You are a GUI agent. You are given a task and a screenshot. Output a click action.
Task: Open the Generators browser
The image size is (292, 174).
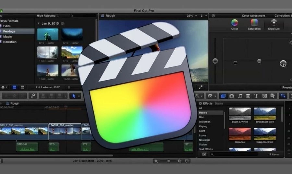click(x=264, y=96)
